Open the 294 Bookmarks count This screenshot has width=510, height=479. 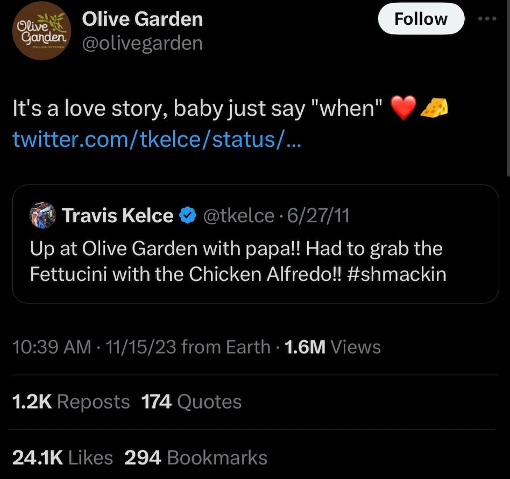[196, 457]
